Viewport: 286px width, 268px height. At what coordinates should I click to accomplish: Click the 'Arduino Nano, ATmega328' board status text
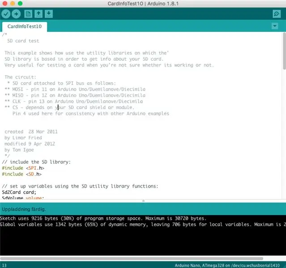[227, 265]
